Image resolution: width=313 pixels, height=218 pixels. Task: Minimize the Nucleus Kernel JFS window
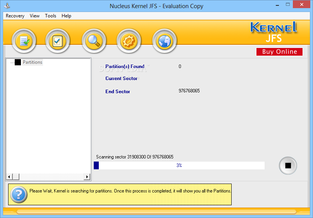tap(277, 5)
